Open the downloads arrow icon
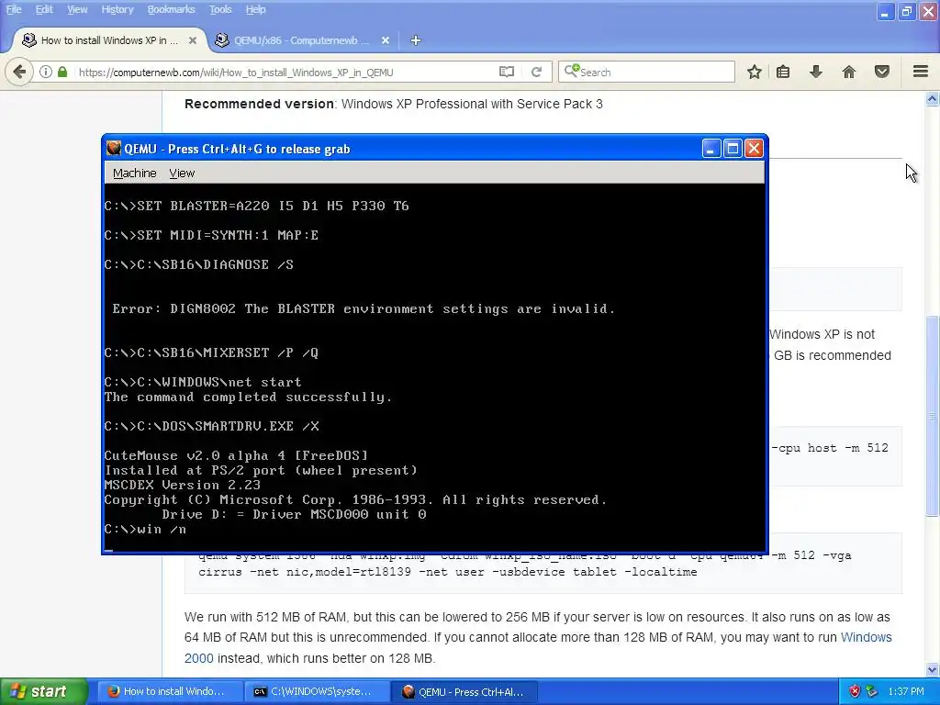 click(x=816, y=72)
